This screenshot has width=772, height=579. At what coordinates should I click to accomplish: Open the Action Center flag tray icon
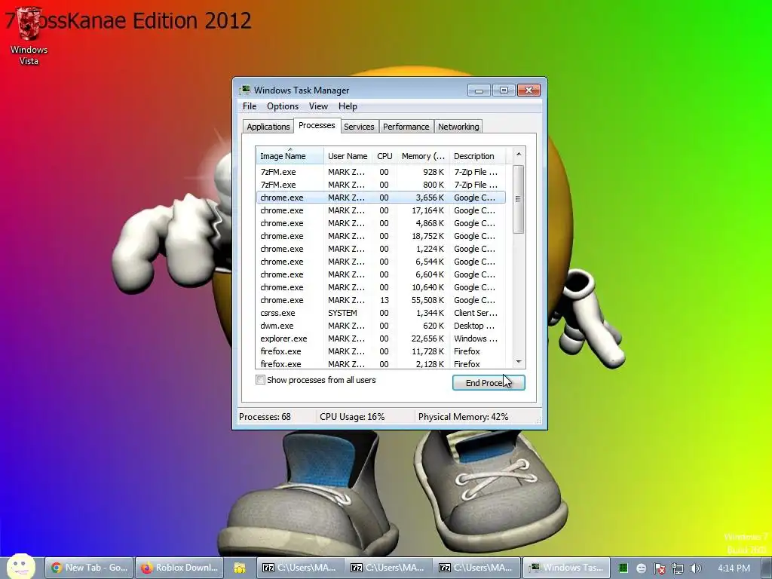pyautogui.click(x=659, y=568)
